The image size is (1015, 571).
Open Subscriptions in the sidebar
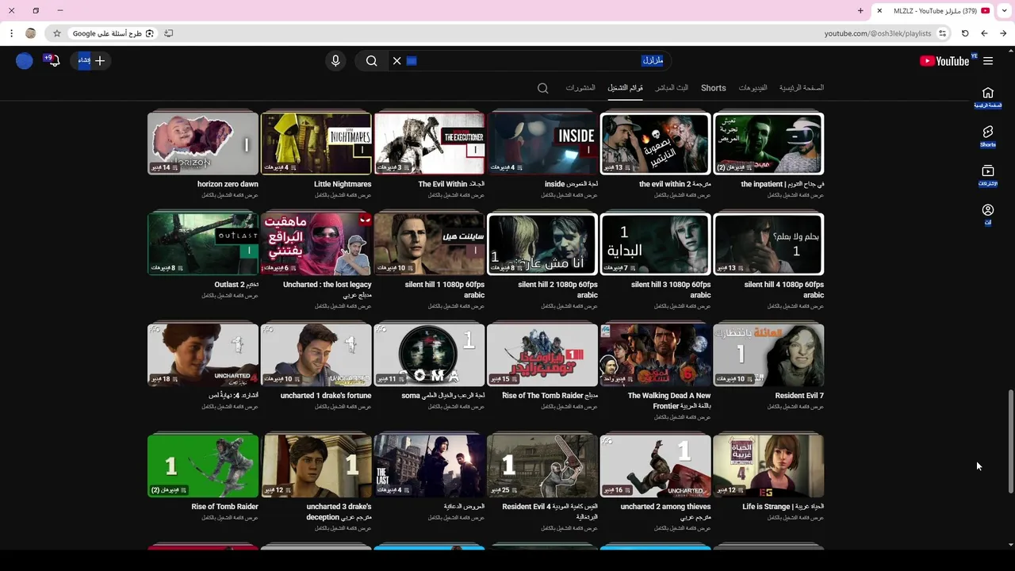click(x=988, y=176)
